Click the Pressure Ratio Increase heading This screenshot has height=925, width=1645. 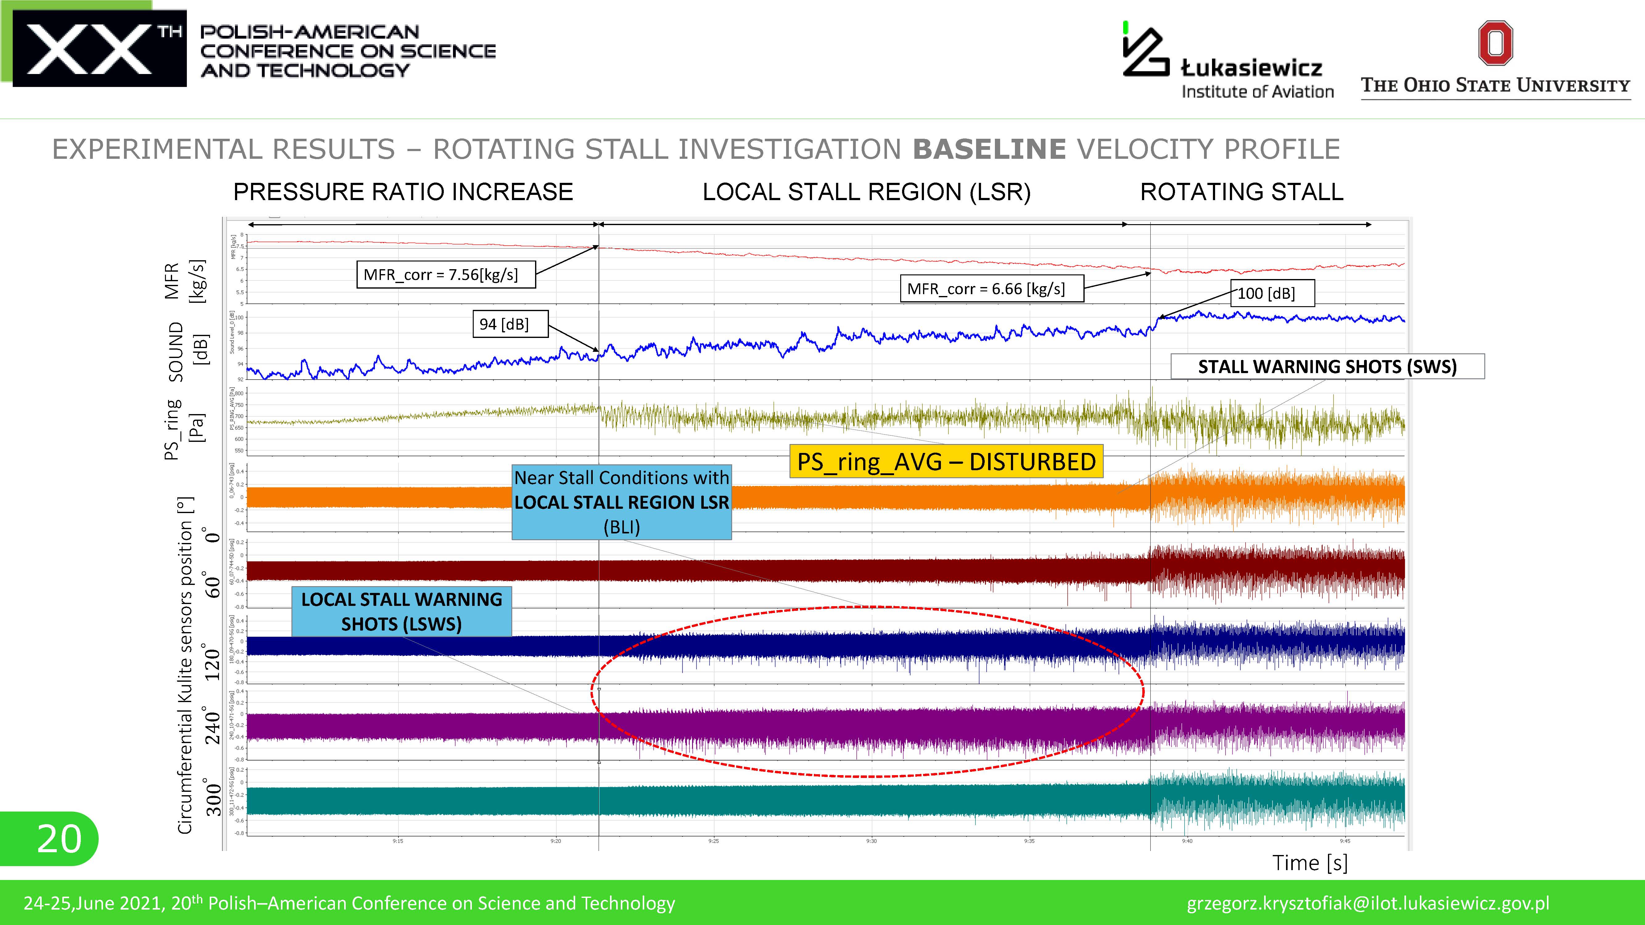point(403,191)
